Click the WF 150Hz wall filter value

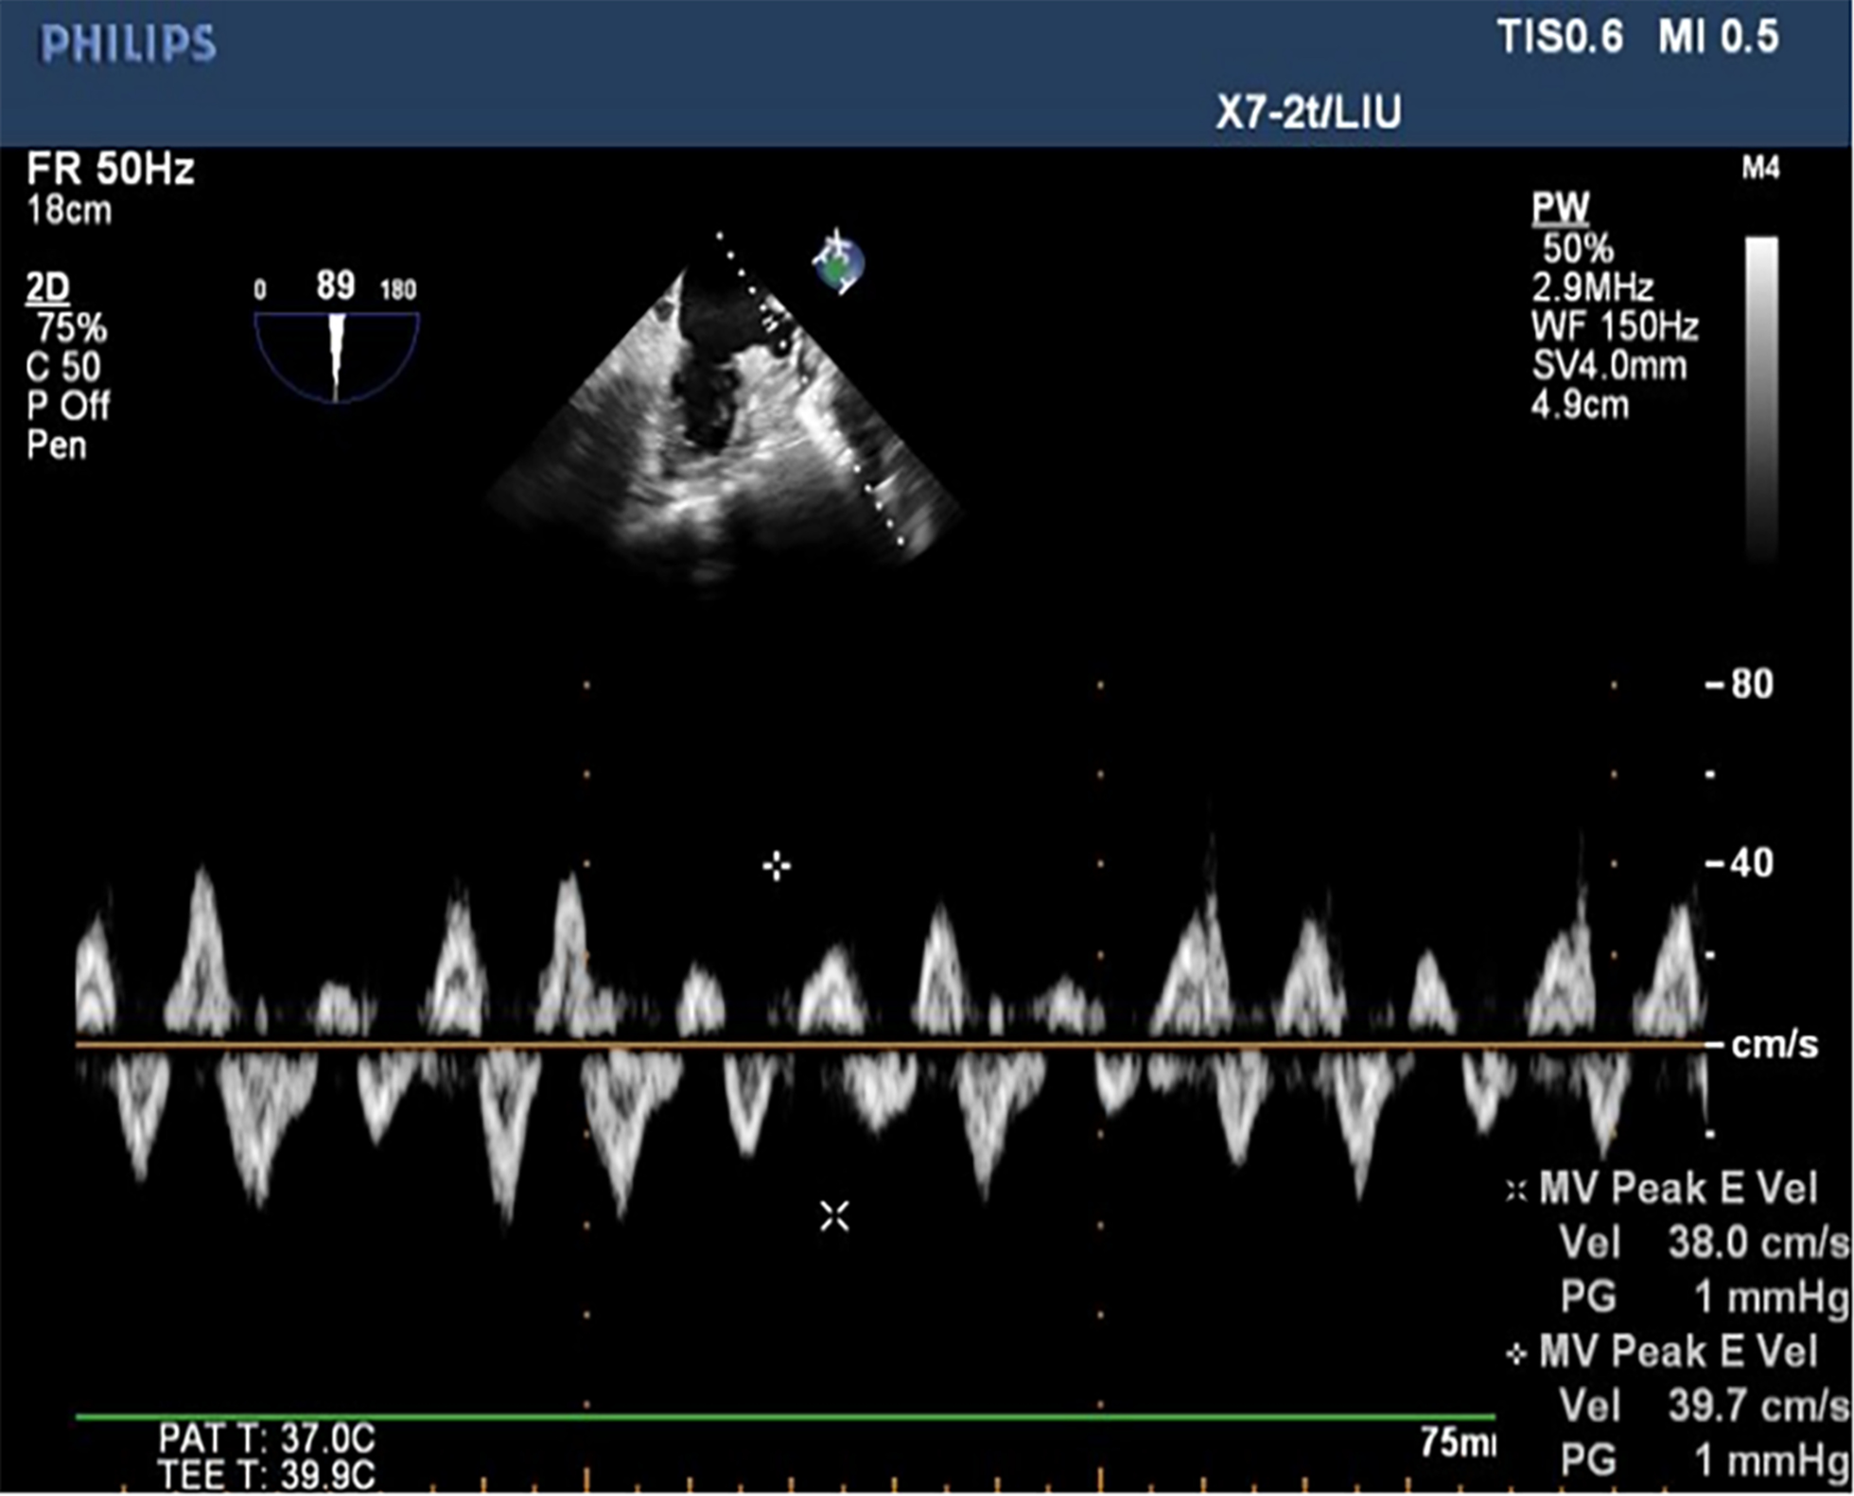1616,327
